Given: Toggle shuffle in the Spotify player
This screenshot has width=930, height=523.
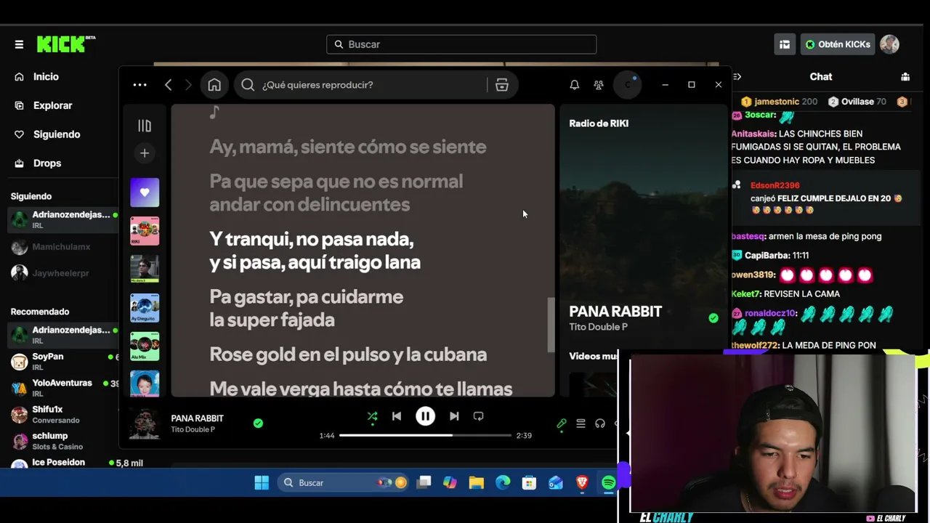Looking at the screenshot, I should tap(372, 416).
